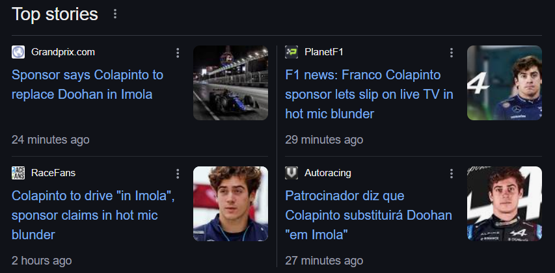Click the RaceFans site favicon

(18, 173)
